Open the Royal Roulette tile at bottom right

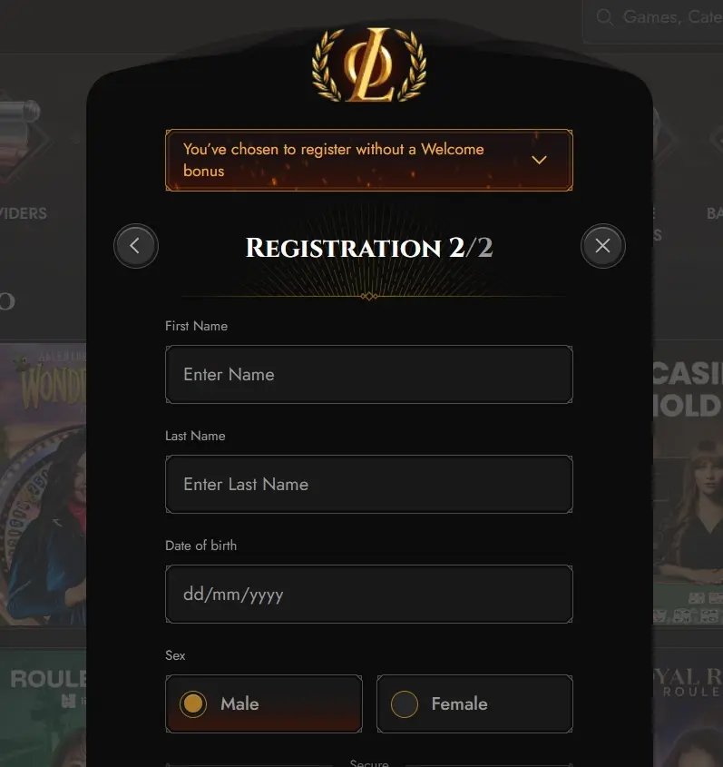pos(688,707)
